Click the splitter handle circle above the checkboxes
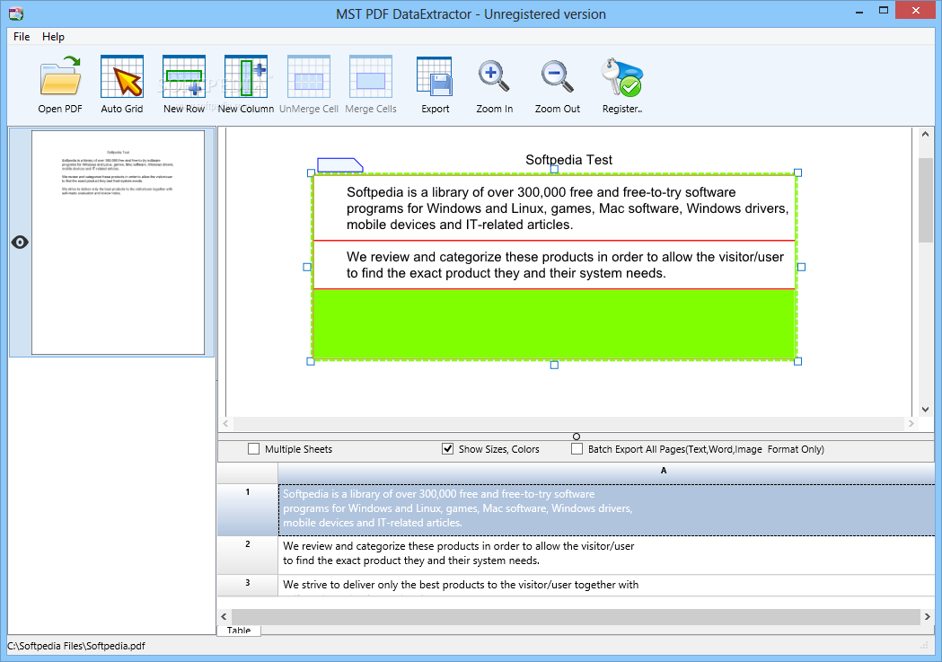942x662 pixels. (577, 437)
